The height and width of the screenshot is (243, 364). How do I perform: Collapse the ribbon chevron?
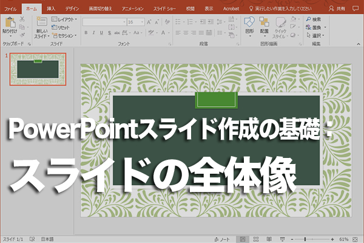pyautogui.click(x=359, y=44)
